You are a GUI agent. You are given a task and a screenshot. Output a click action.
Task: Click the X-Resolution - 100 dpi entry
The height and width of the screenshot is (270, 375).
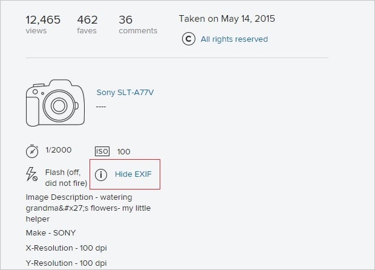tap(66, 248)
